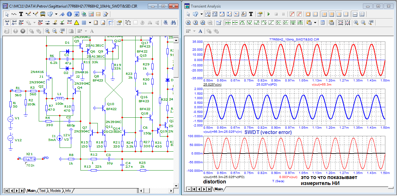Click the blue Info mode icon

pyautogui.click(x=69, y=14)
